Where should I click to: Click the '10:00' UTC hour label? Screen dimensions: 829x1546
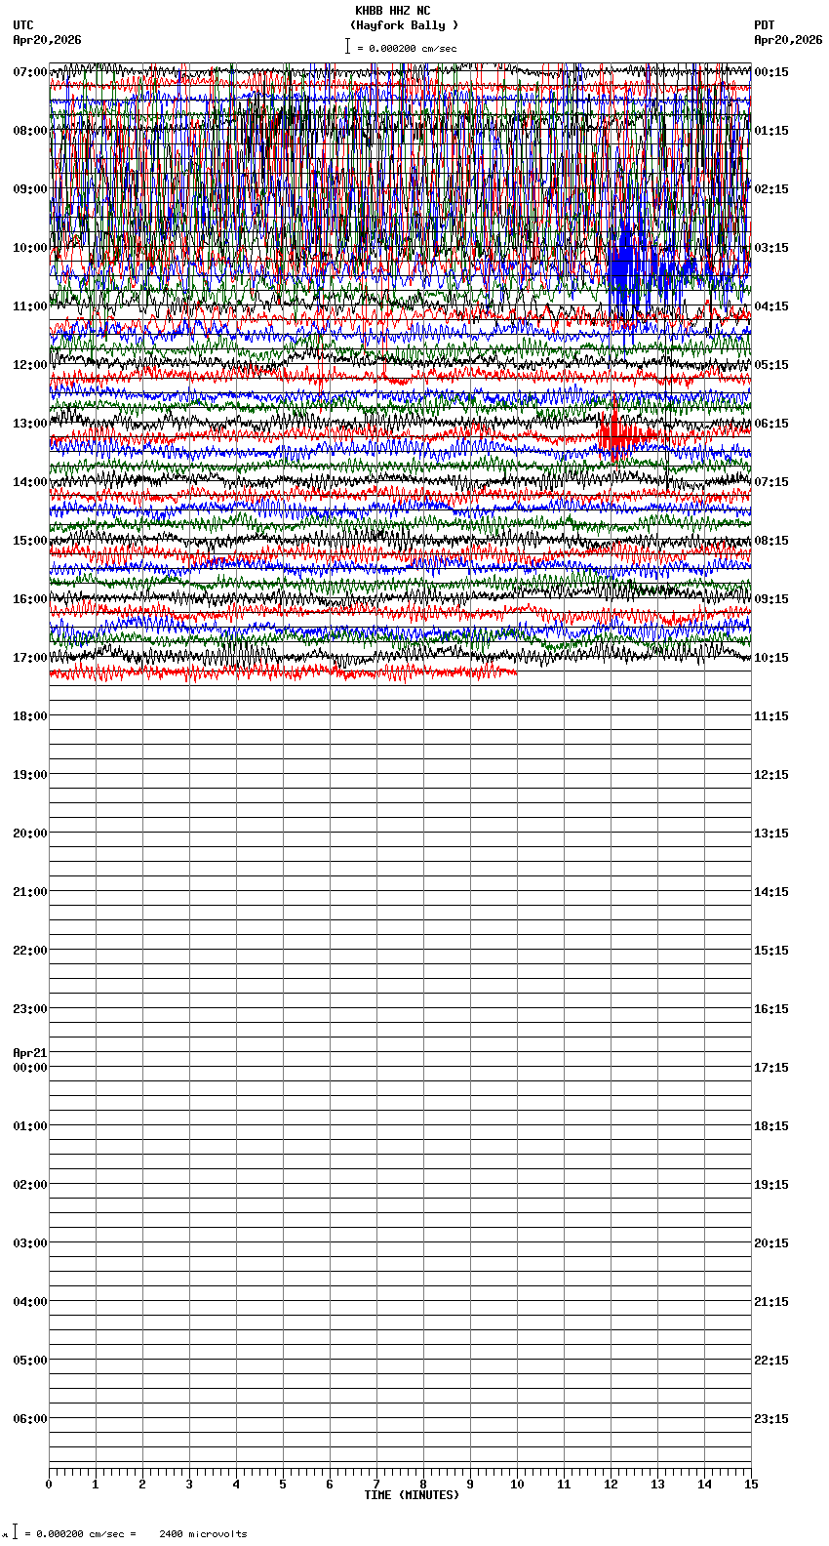click(30, 248)
